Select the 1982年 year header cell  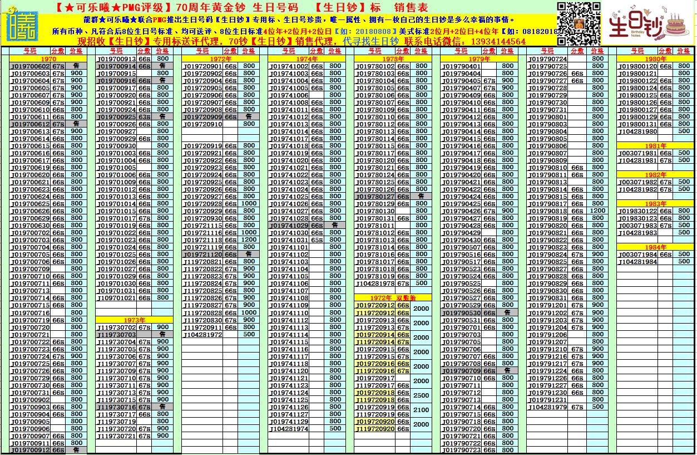coord(656,175)
